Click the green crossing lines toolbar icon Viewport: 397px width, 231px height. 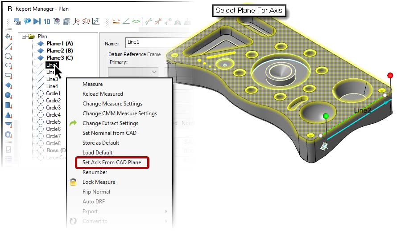click(x=149, y=21)
